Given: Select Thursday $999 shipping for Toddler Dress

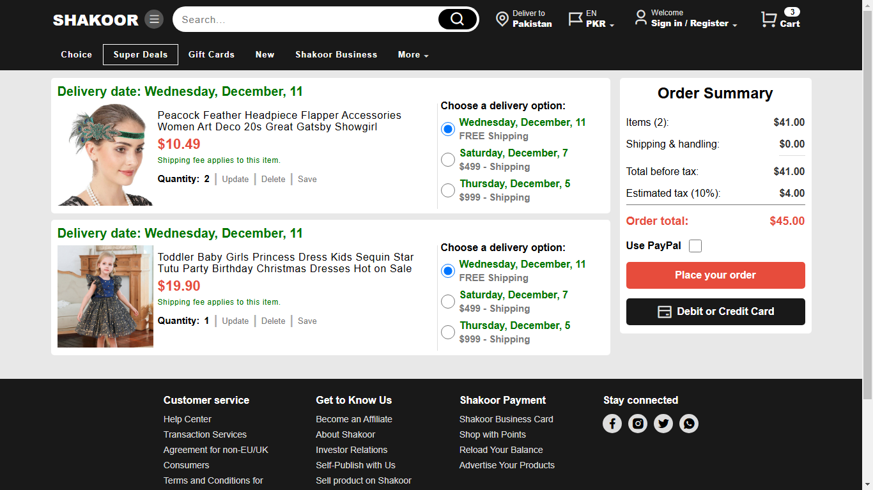Looking at the screenshot, I should coord(448,332).
